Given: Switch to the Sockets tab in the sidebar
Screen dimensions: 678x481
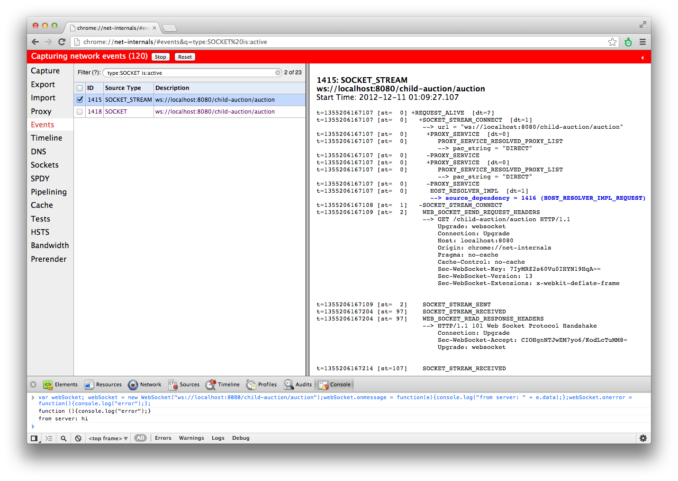Looking at the screenshot, I should (45, 165).
